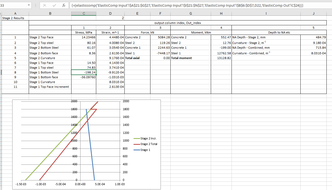Click the Stage 2 Total legend entry
This screenshot has height=190, width=332.
(x=149, y=144)
